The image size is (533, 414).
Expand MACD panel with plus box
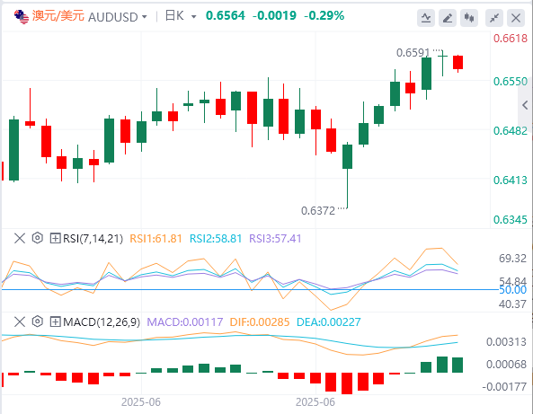coord(55,322)
